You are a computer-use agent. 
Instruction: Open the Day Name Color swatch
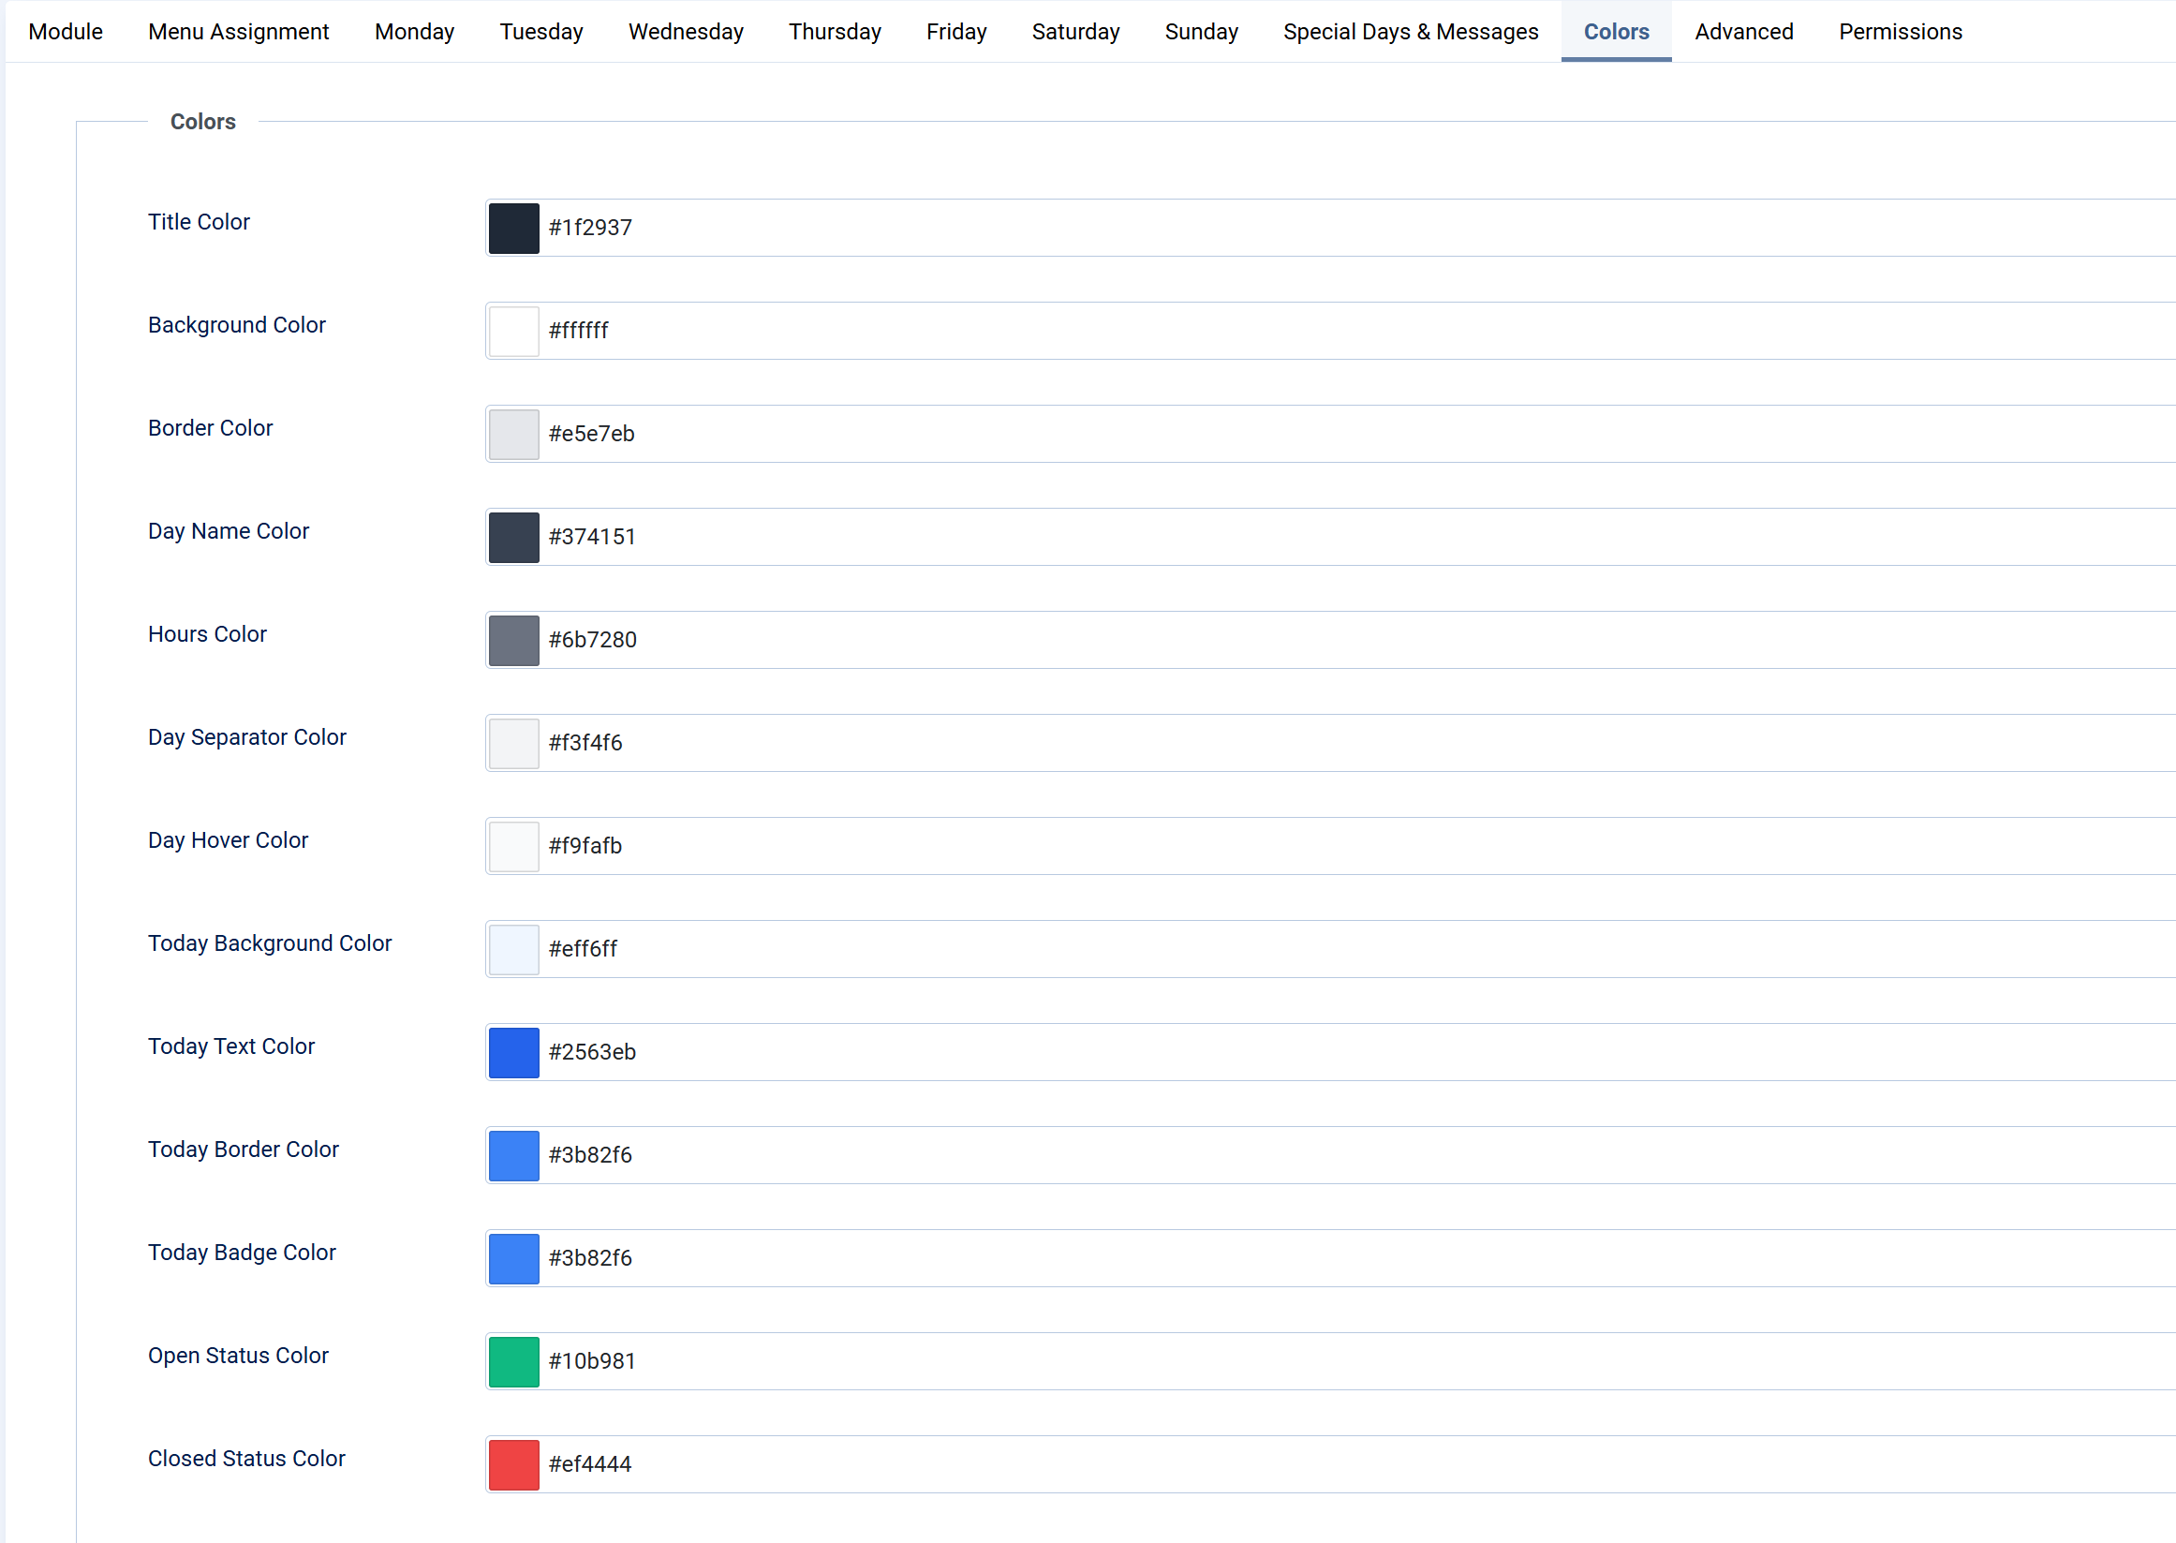point(514,537)
